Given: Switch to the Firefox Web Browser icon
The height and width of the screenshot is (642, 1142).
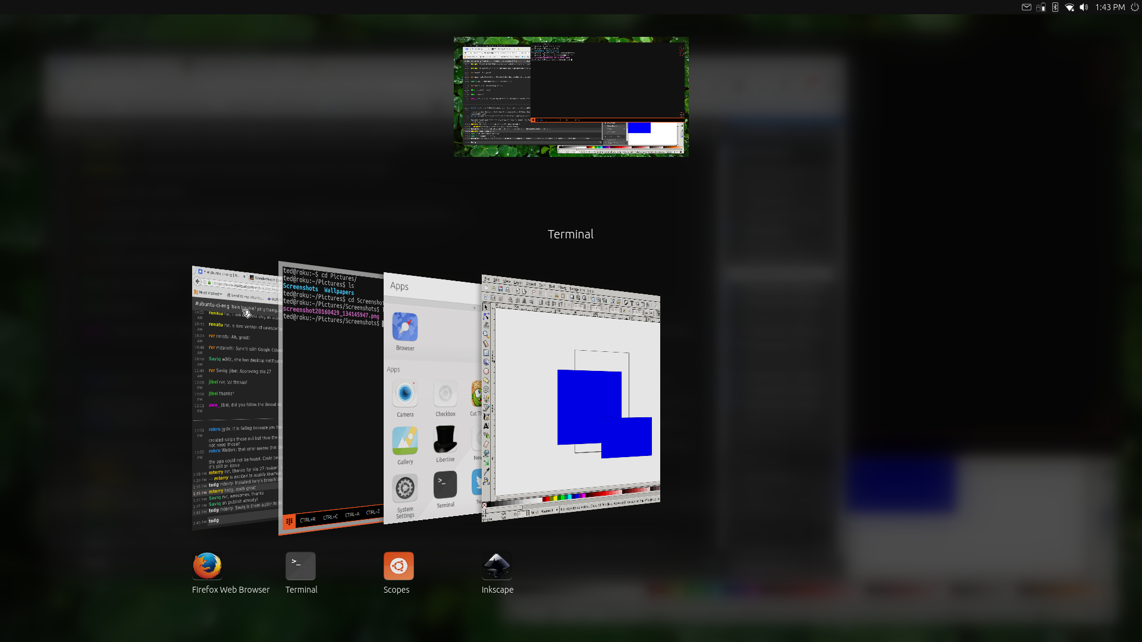Looking at the screenshot, I should [207, 565].
